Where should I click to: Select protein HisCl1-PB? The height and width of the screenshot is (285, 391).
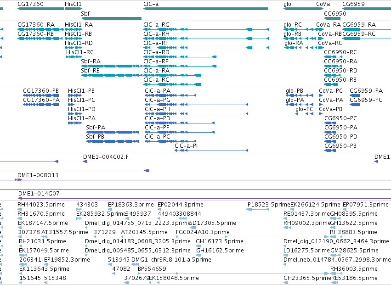81,91
